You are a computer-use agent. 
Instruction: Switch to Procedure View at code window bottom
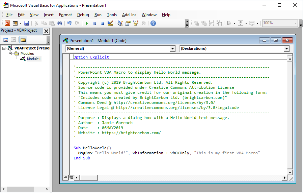(65, 177)
